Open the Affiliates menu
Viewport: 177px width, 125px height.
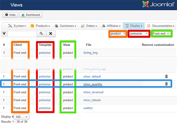[x=111, y=26]
